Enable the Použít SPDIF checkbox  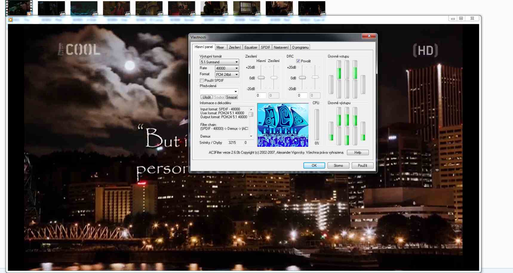[202, 81]
